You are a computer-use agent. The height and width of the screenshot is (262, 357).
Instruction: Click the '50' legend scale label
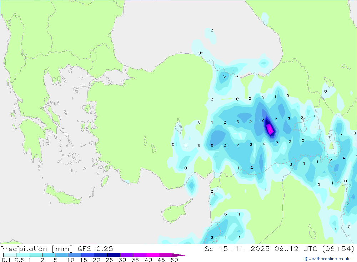[174, 260]
